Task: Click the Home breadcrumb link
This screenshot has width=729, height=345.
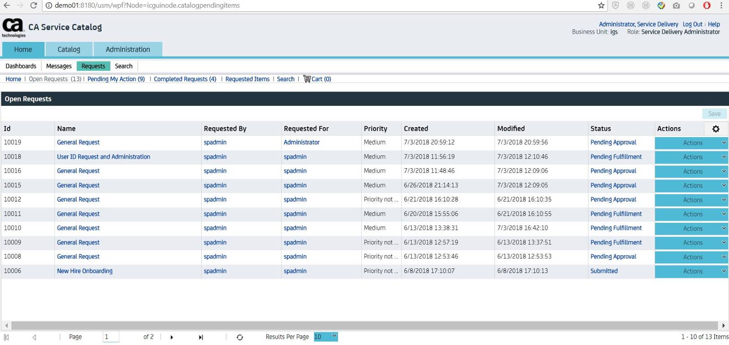Action: click(13, 79)
